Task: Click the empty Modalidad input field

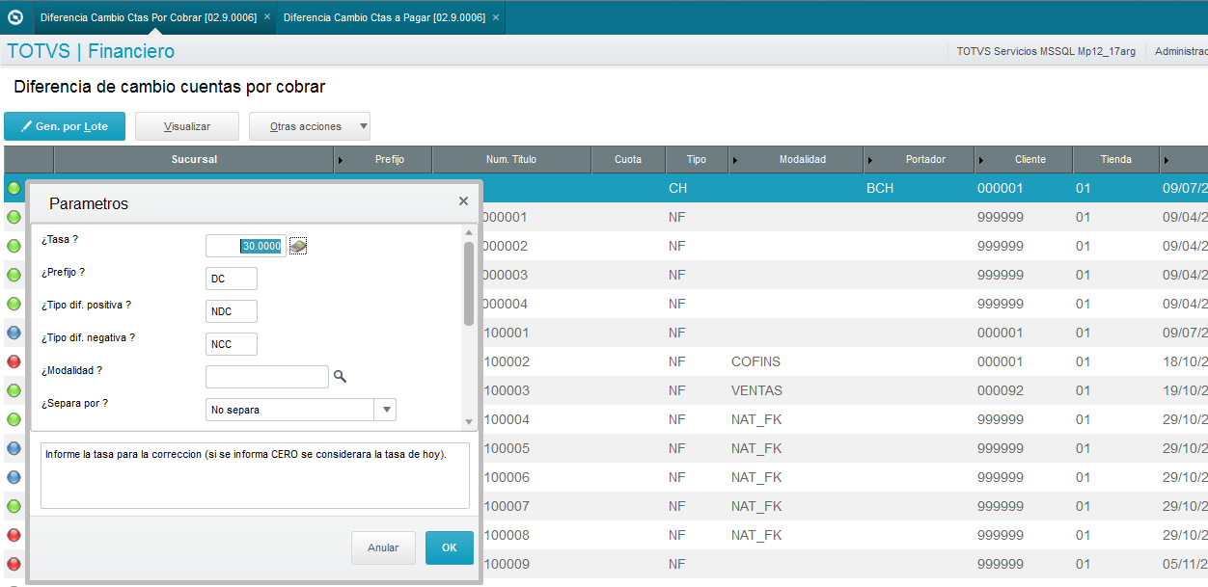Action: [x=267, y=377]
